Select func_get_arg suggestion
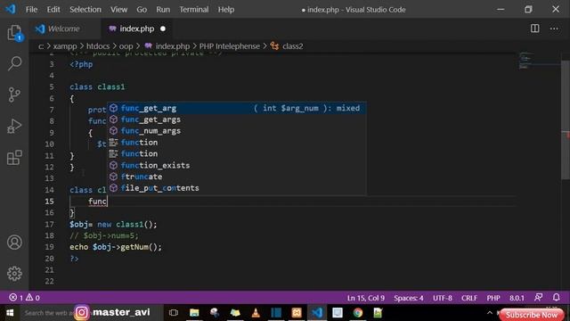The width and height of the screenshot is (570, 321). 237,108
